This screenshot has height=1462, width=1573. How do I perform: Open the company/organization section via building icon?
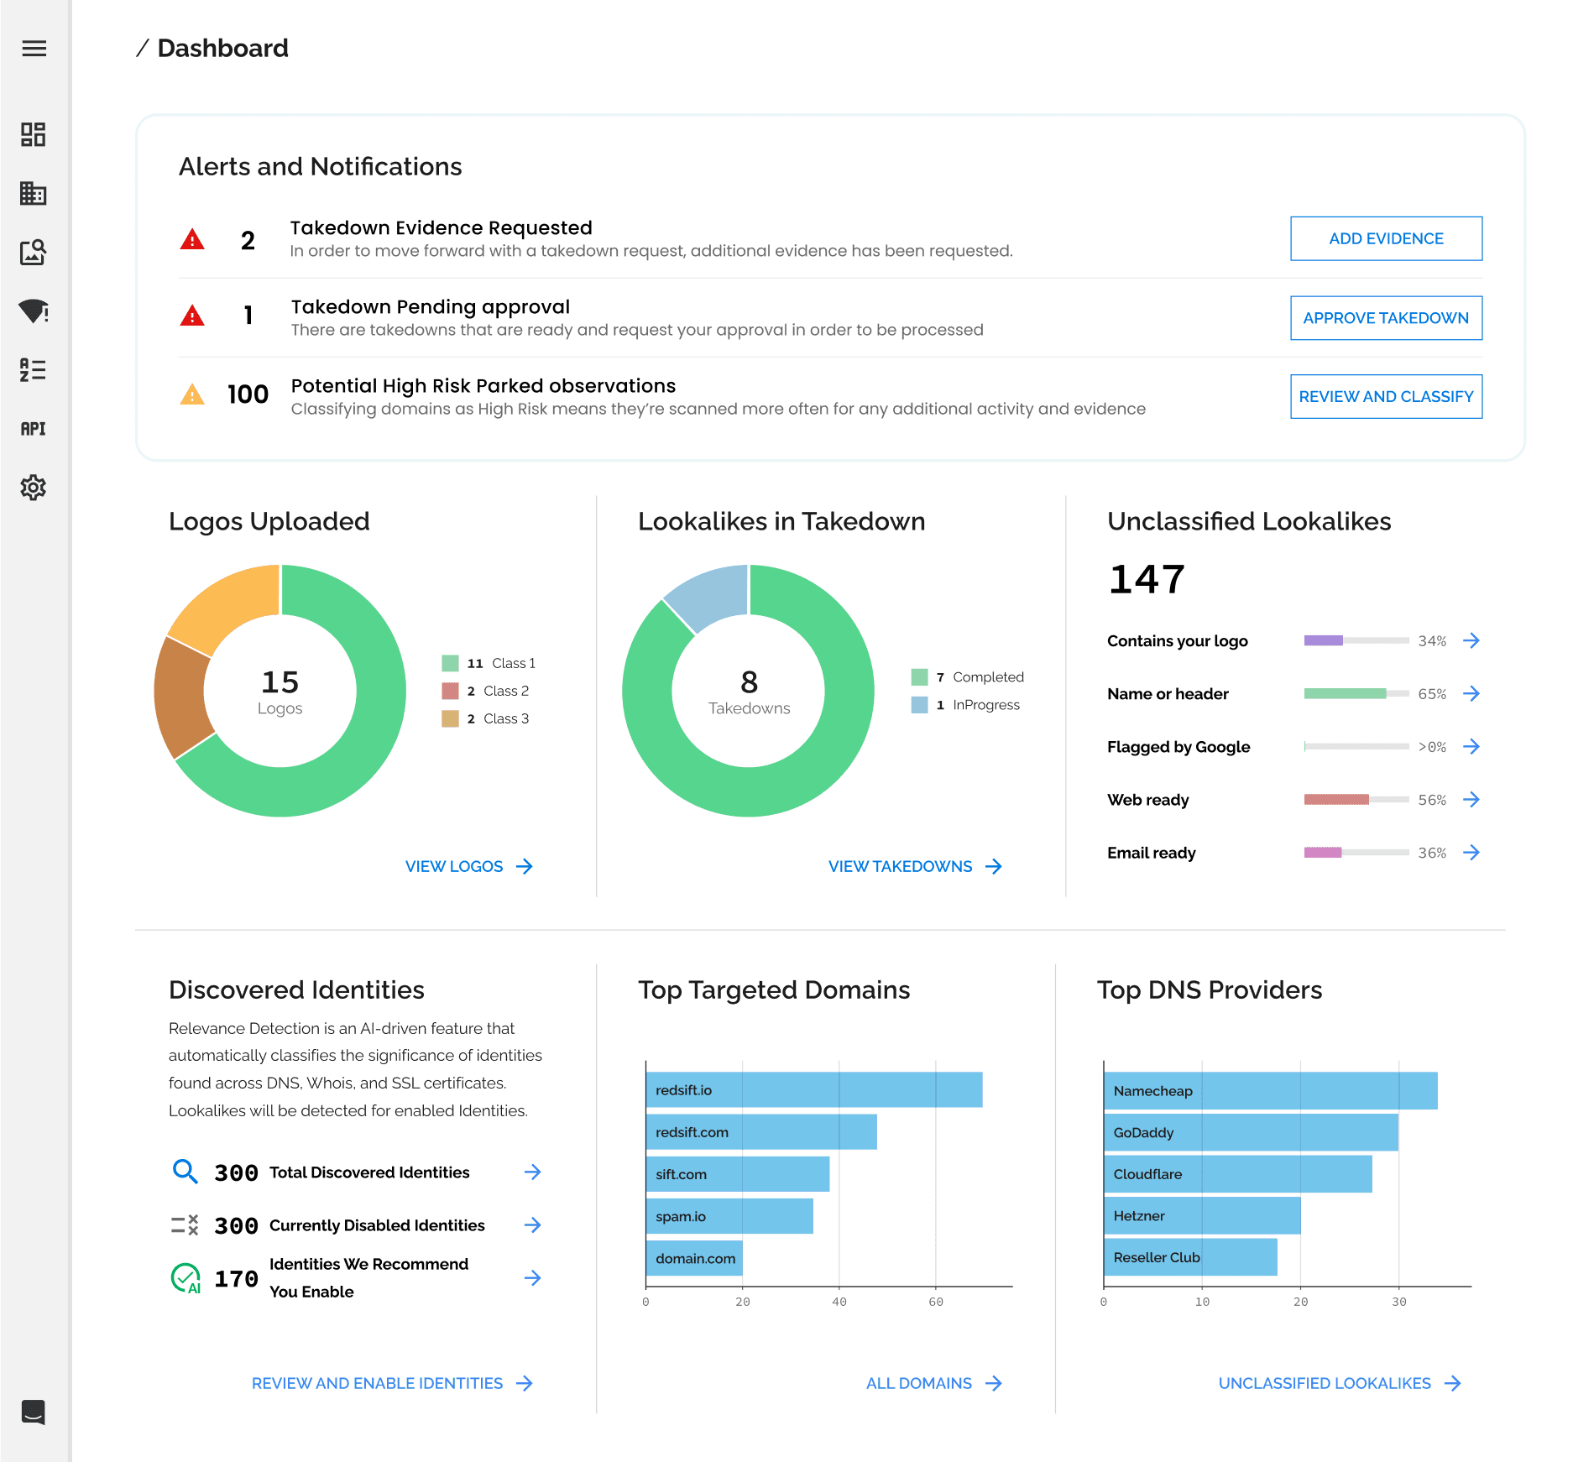pyautogui.click(x=34, y=194)
